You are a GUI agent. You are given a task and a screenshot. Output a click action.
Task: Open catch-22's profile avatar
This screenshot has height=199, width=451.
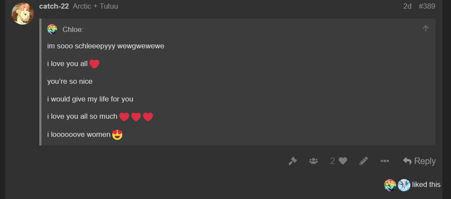[23, 13]
